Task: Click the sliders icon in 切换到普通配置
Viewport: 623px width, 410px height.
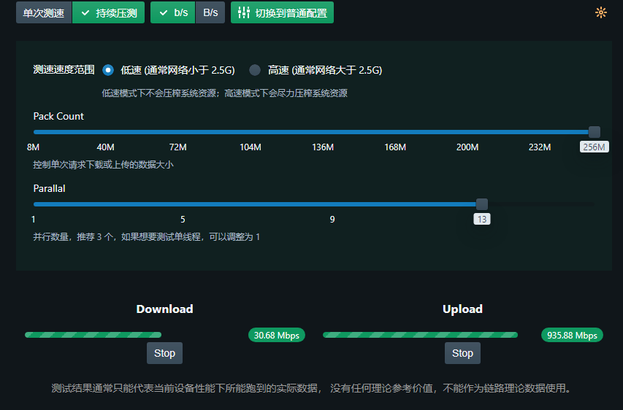Action: pyautogui.click(x=243, y=12)
